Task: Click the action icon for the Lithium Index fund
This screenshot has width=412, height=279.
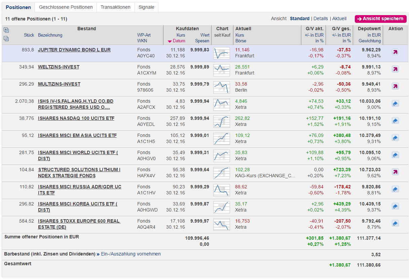Action: click(395, 172)
